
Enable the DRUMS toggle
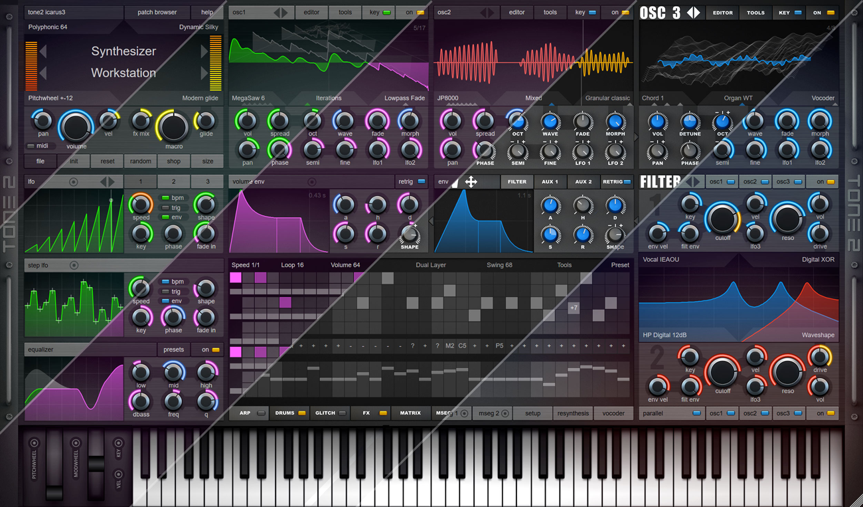302,413
